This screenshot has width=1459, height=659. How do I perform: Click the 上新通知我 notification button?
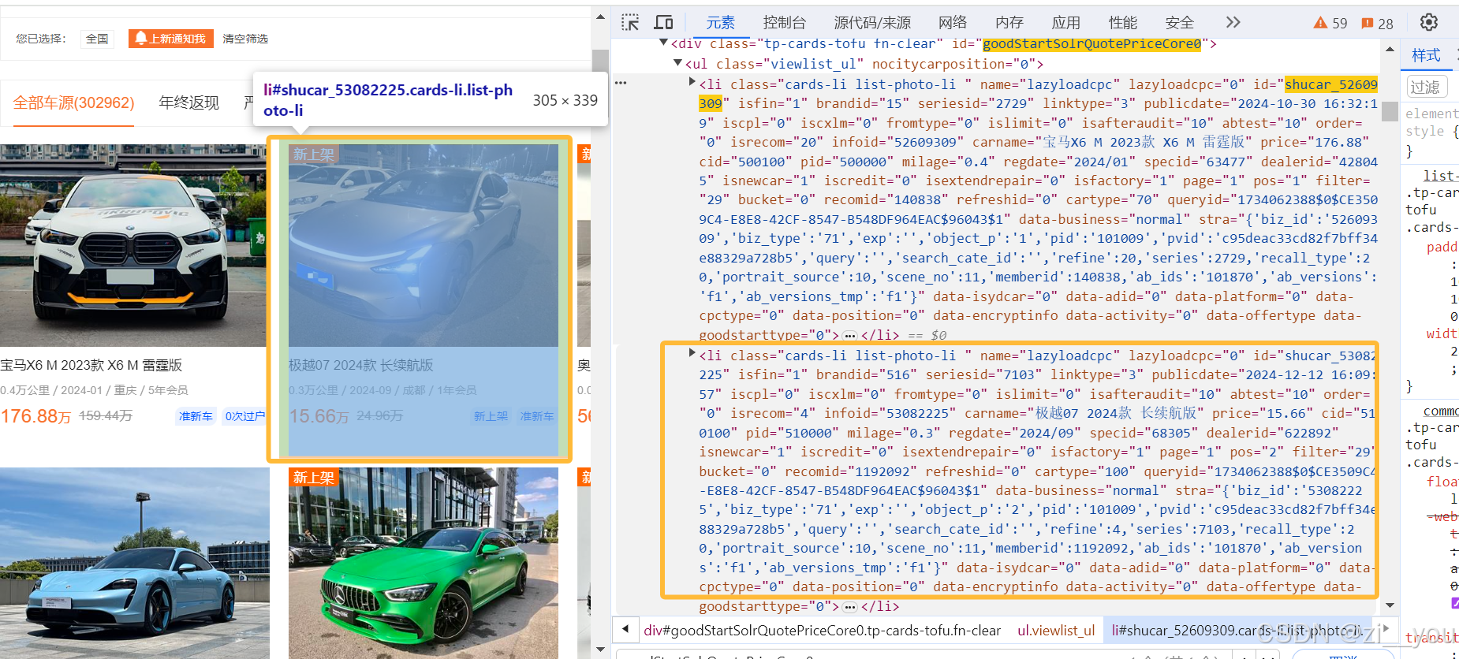click(x=171, y=38)
